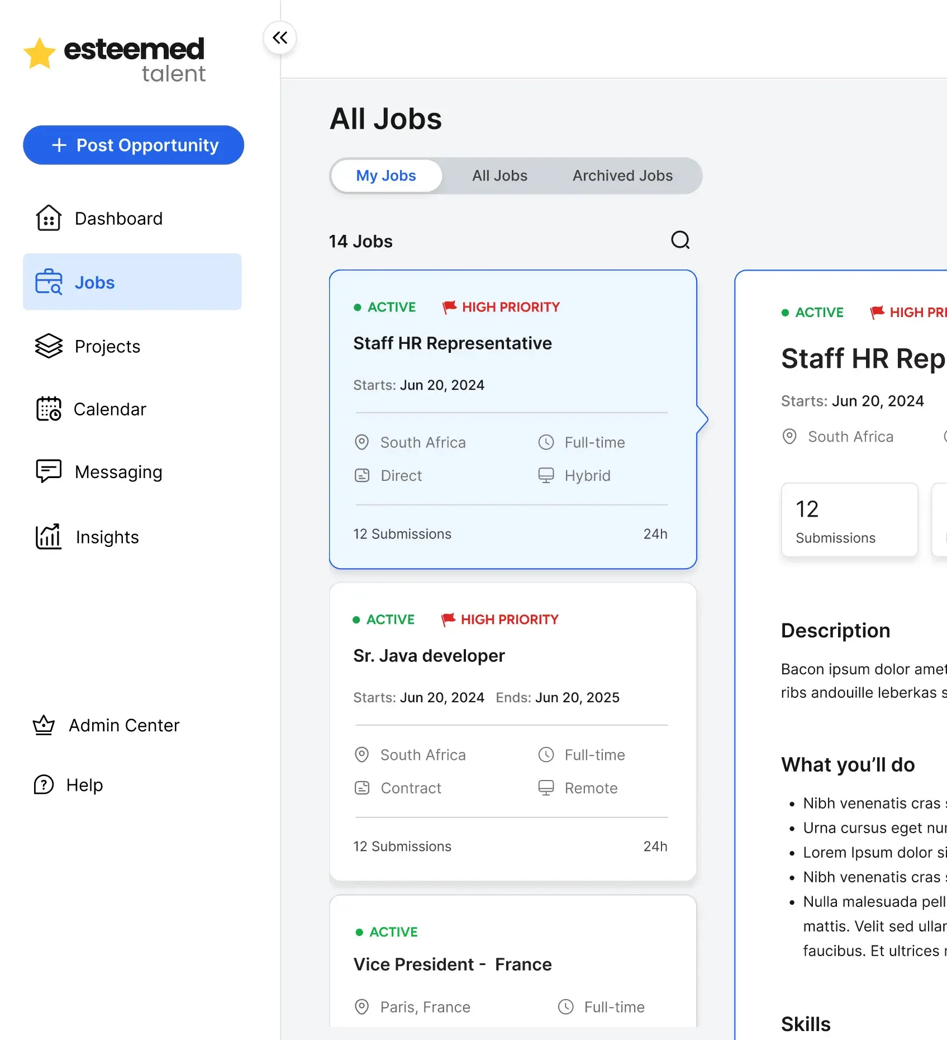This screenshot has width=947, height=1040.
Task: Switch to the All Jobs tab
Action: point(499,176)
